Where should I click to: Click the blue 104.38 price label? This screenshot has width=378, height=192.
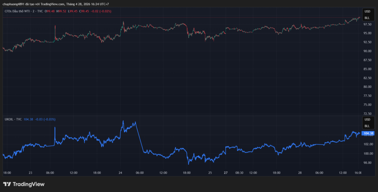[x=368, y=133]
